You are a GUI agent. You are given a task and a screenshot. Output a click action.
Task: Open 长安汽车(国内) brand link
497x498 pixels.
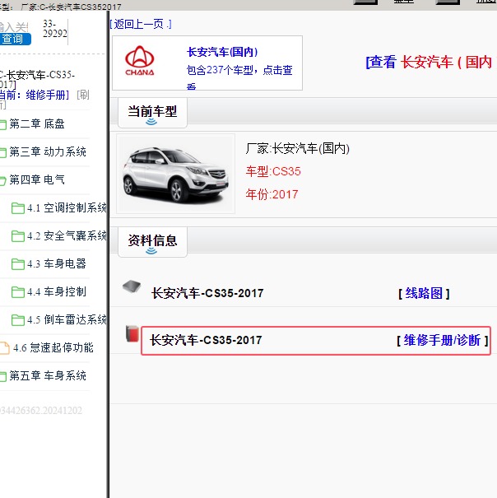click(x=222, y=52)
